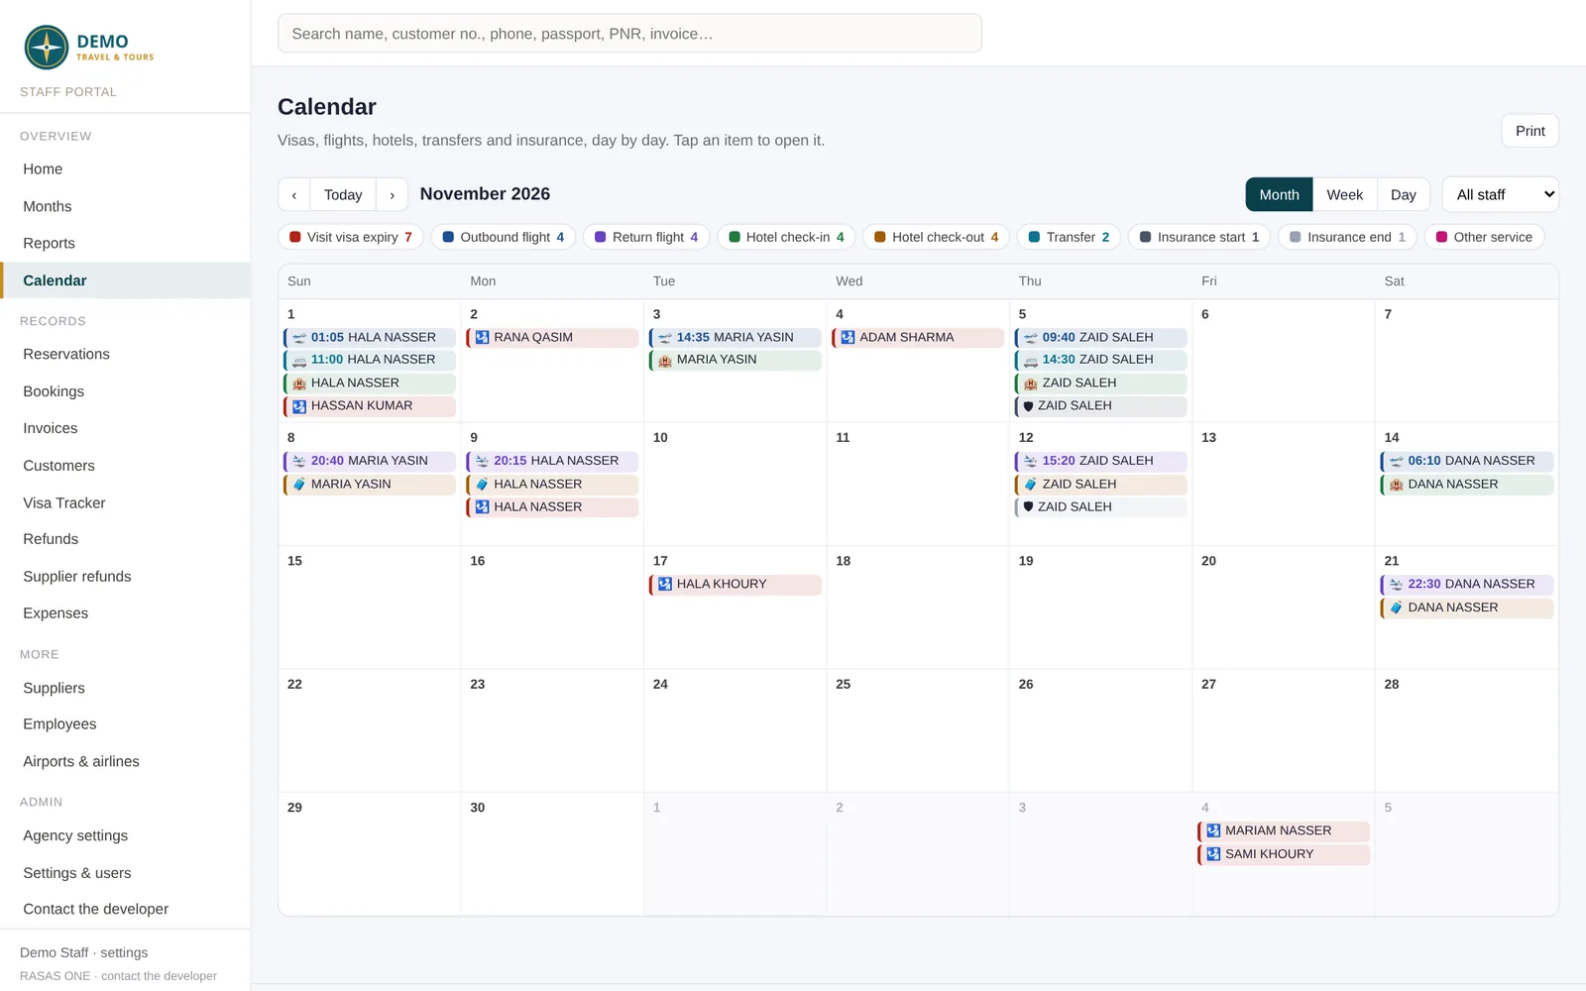Click the Demo Travel & Tours compass logo

[47, 48]
